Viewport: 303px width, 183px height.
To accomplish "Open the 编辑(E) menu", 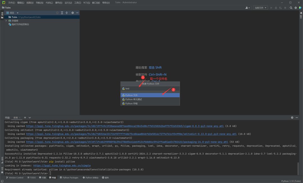I will tap(21, 3).
